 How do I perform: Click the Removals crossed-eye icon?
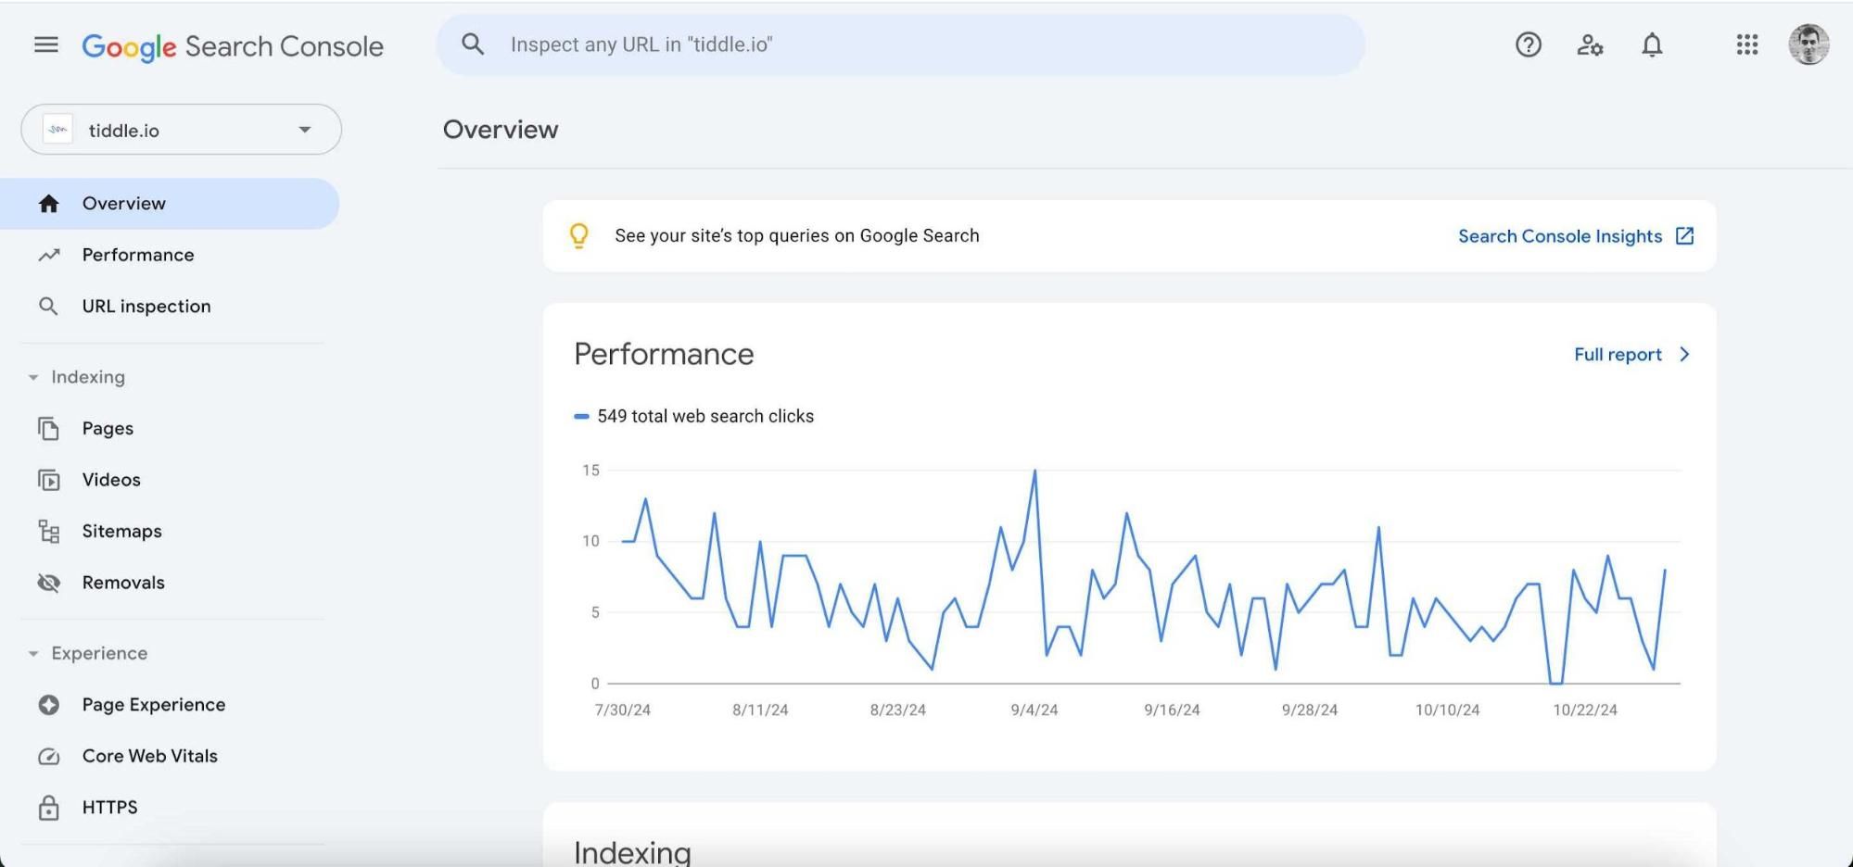pyautogui.click(x=48, y=583)
